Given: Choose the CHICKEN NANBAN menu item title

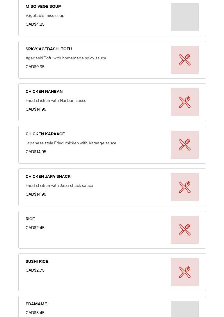Looking at the screenshot, I should click(x=44, y=91).
